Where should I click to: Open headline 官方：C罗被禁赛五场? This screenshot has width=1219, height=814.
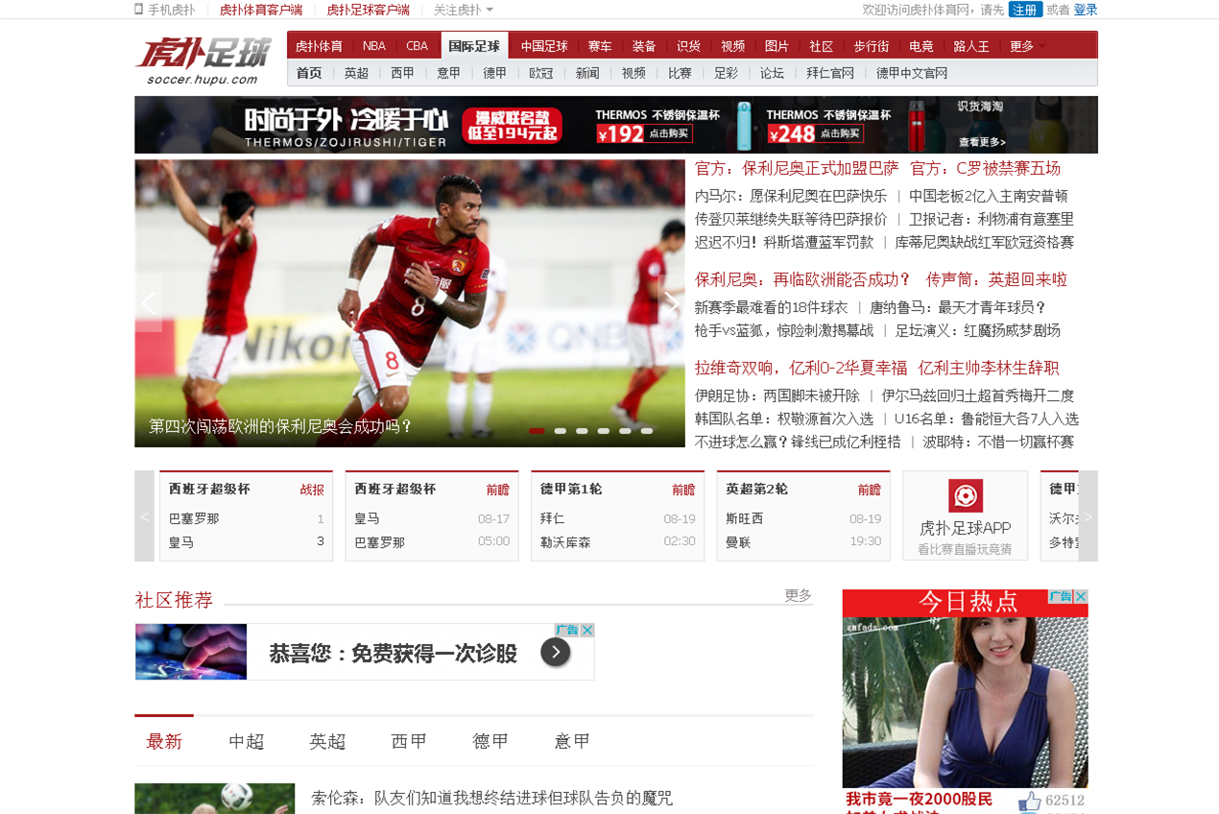pos(986,169)
